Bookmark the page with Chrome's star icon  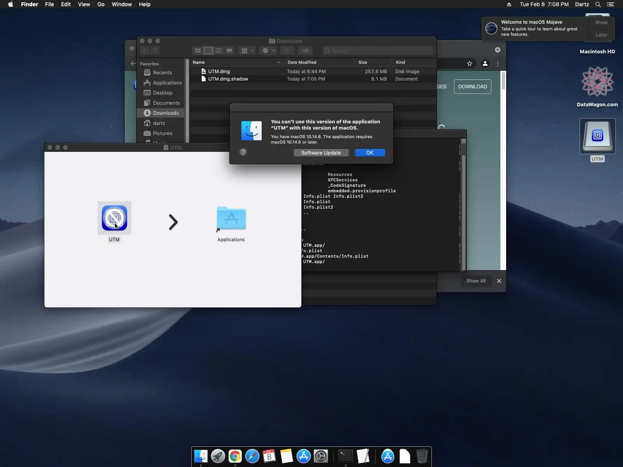click(x=470, y=63)
